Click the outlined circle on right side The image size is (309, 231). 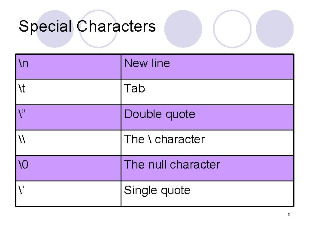coord(232,29)
